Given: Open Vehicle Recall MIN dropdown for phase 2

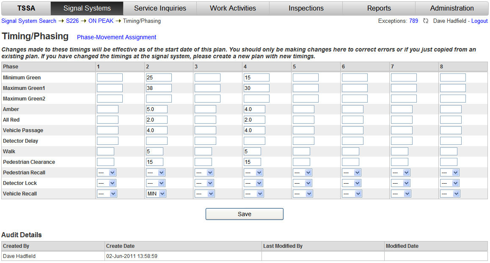Looking at the screenshot, I should pyautogui.click(x=156, y=194).
